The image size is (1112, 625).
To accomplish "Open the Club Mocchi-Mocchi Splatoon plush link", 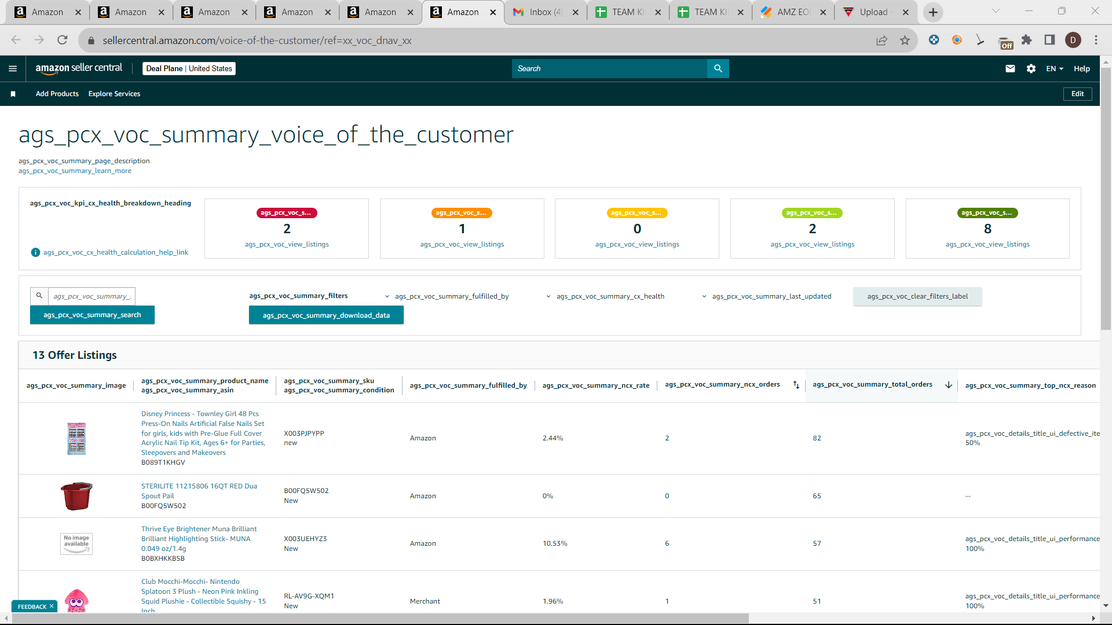I will pos(203,596).
